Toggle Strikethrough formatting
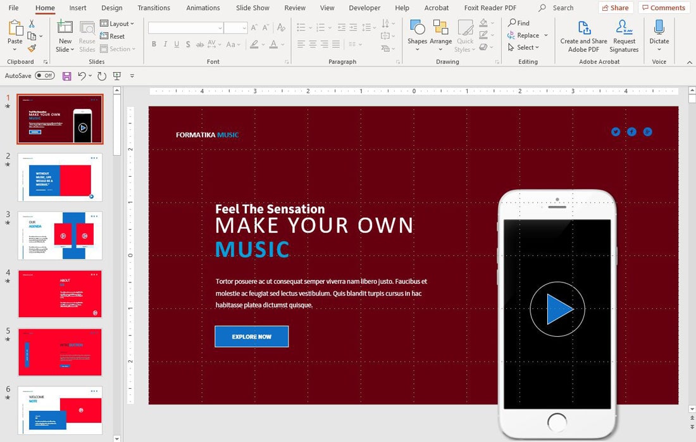The width and height of the screenshot is (696, 442). point(201,44)
